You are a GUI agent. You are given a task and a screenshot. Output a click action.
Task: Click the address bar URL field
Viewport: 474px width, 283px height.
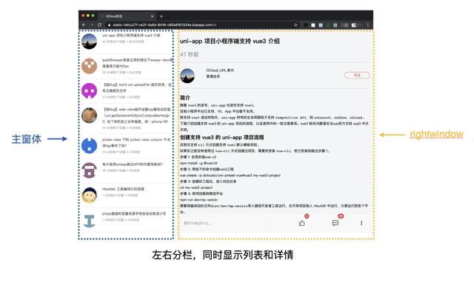(x=199, y=24)
